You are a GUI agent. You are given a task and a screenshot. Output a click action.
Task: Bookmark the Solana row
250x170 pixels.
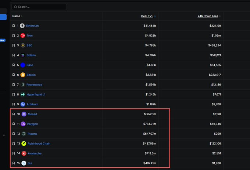point(14,55)
